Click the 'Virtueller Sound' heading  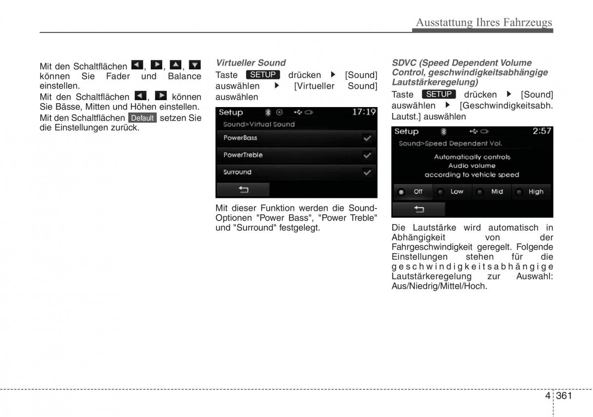251,63
